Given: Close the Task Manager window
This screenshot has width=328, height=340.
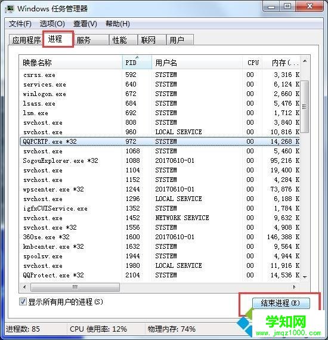Looking at the screenshot, I should 310,7.
